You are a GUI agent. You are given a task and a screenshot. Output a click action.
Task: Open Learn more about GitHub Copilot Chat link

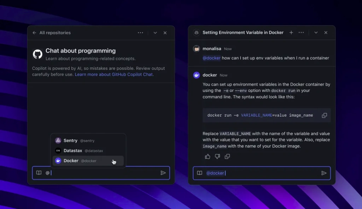(x=114, y=74)
